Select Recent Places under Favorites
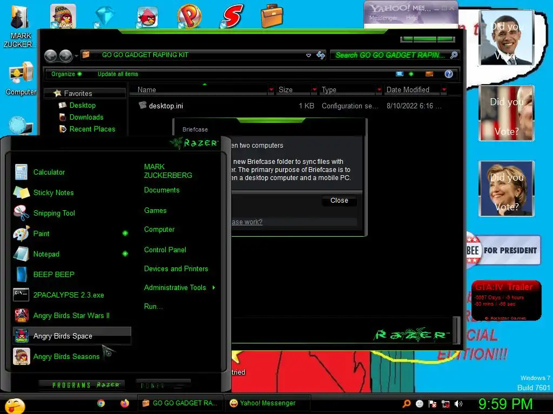 tap(92, 129)
